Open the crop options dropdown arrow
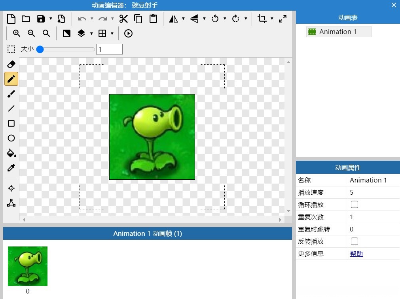 click(x=272, y=19)
